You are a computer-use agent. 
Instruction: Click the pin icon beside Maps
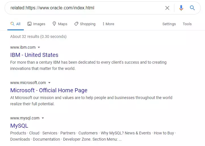(54, 24)
